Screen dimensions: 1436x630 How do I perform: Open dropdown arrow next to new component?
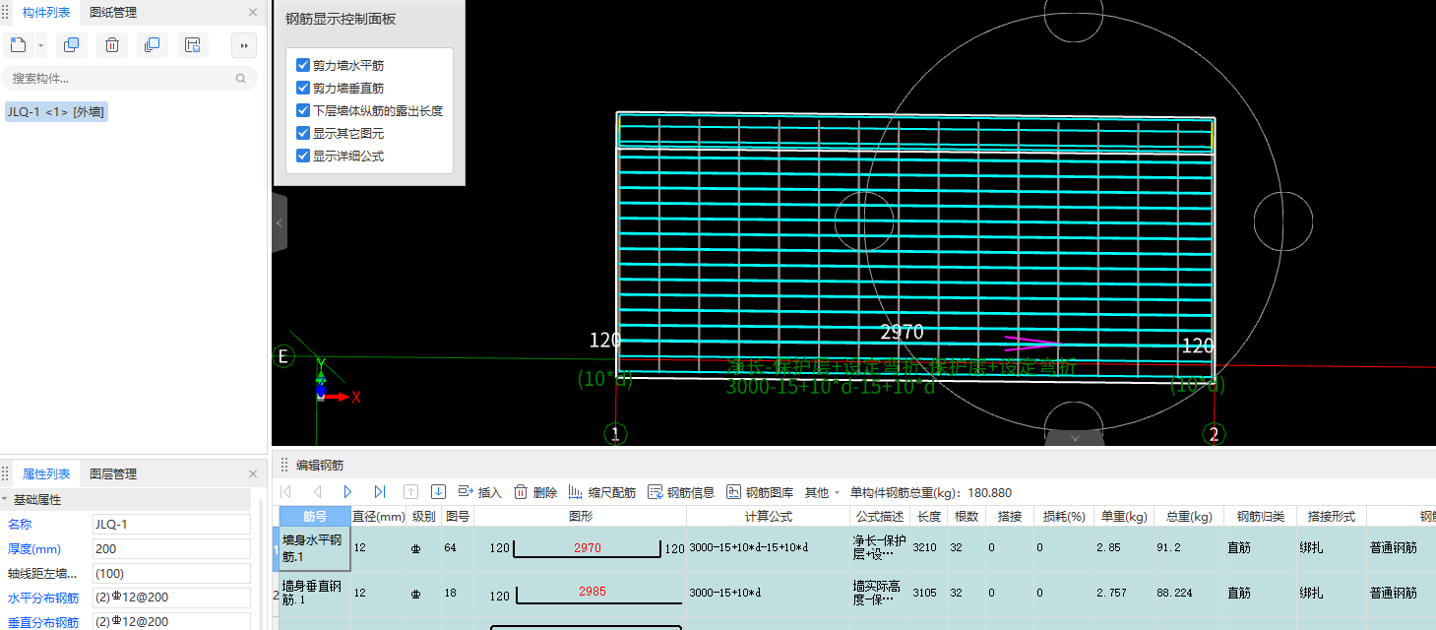coord(40,45)
